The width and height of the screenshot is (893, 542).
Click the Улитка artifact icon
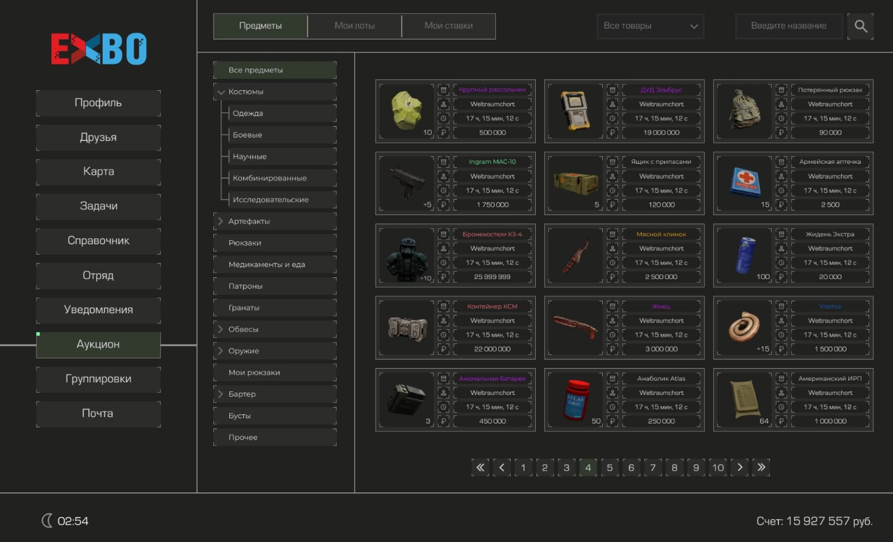[x=744, y=327]
